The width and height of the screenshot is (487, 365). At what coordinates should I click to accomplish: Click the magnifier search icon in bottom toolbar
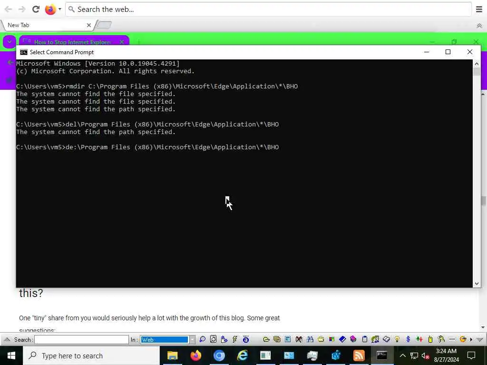pyautogui.click(x=202, y=339)
